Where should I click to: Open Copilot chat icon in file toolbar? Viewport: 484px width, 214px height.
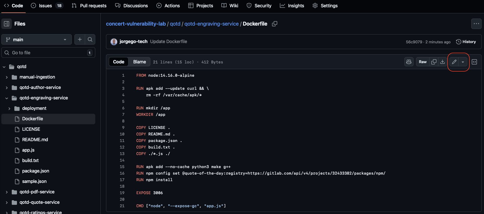409,62
